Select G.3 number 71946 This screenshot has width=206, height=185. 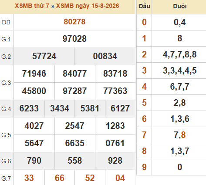34,74
